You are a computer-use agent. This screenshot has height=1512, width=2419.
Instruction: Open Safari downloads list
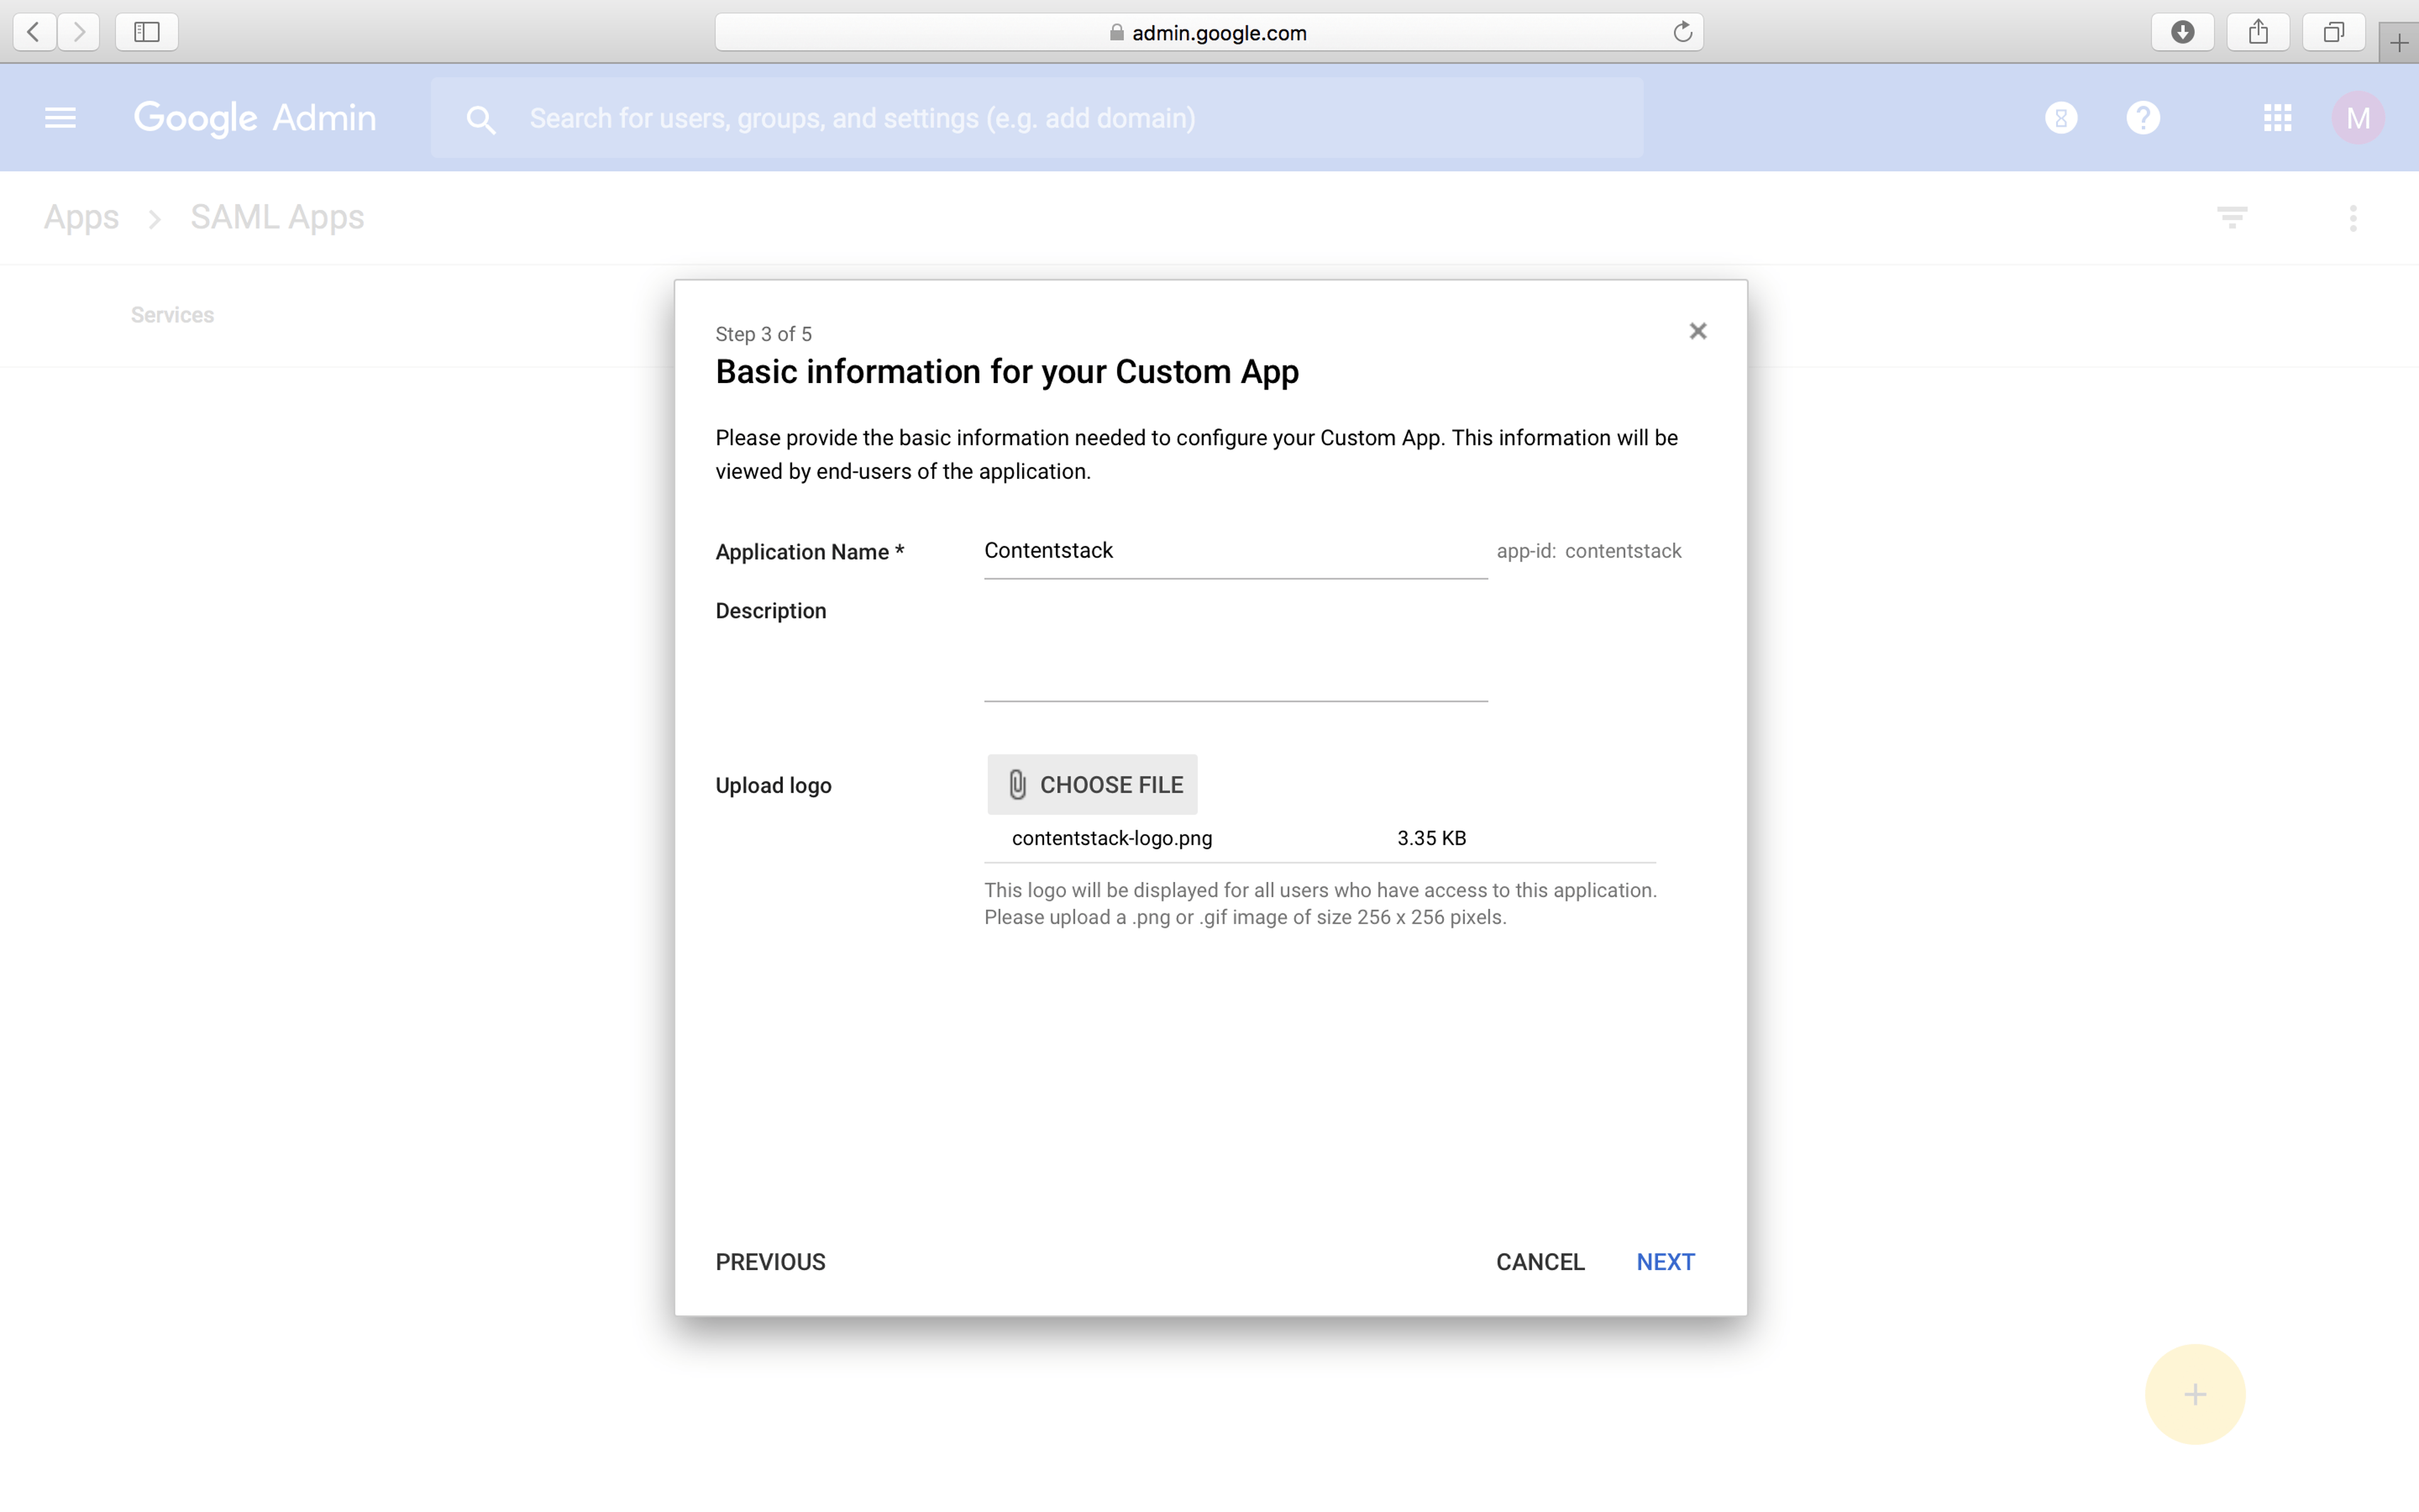pos(2182,32)
